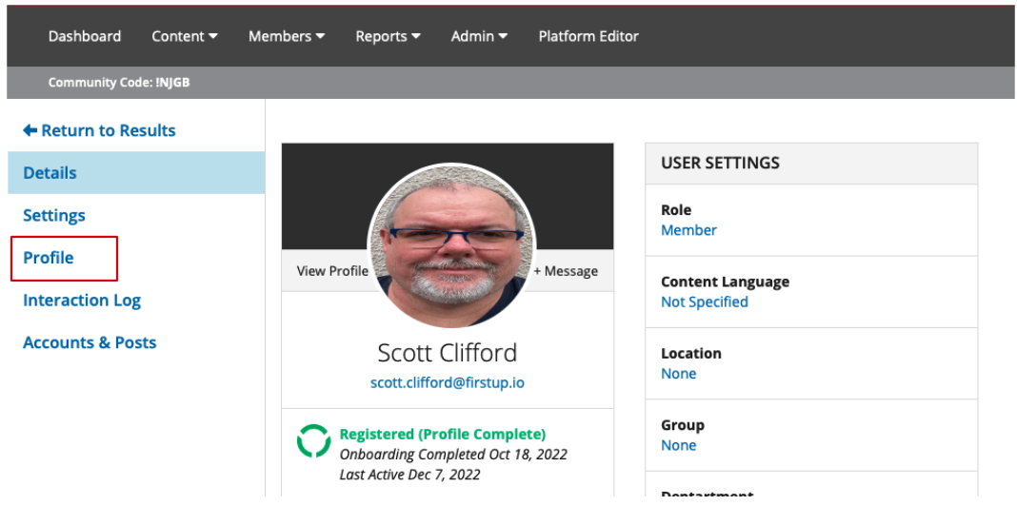Open the Dashboard page
1017x506 pixels.
pos(85,36)
